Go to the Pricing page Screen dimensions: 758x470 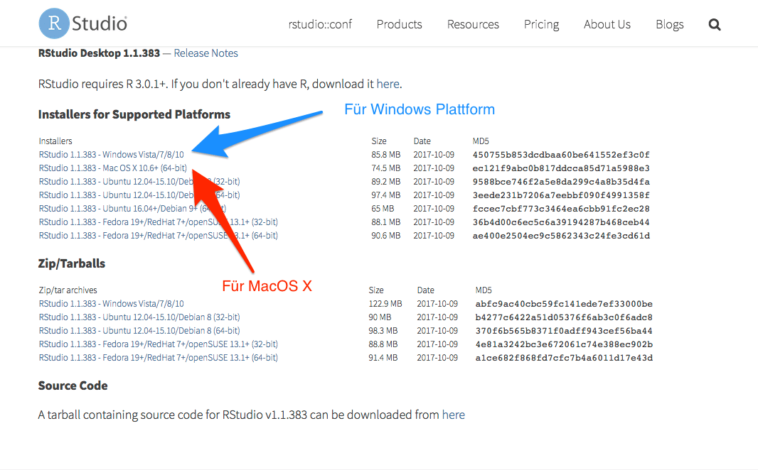[541, 24]
